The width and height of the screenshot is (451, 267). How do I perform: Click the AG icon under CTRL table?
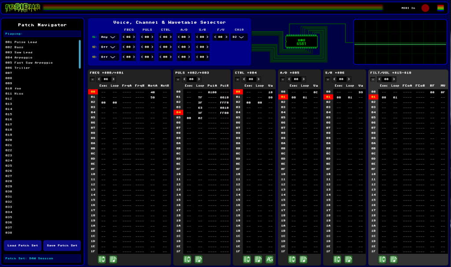pyautogui.click(x=270, y=260)
